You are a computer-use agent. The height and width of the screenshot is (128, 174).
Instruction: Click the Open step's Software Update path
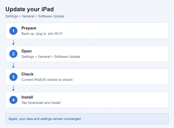tap(51, 57)
